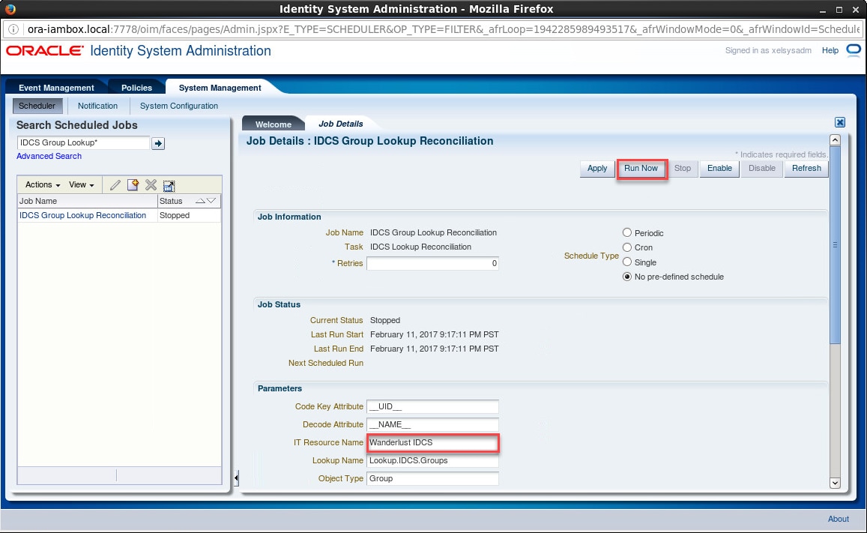Screen dimensions: 867x533
Task: Select the edit pencil icon in toolbar
Action: click(114, 184)
